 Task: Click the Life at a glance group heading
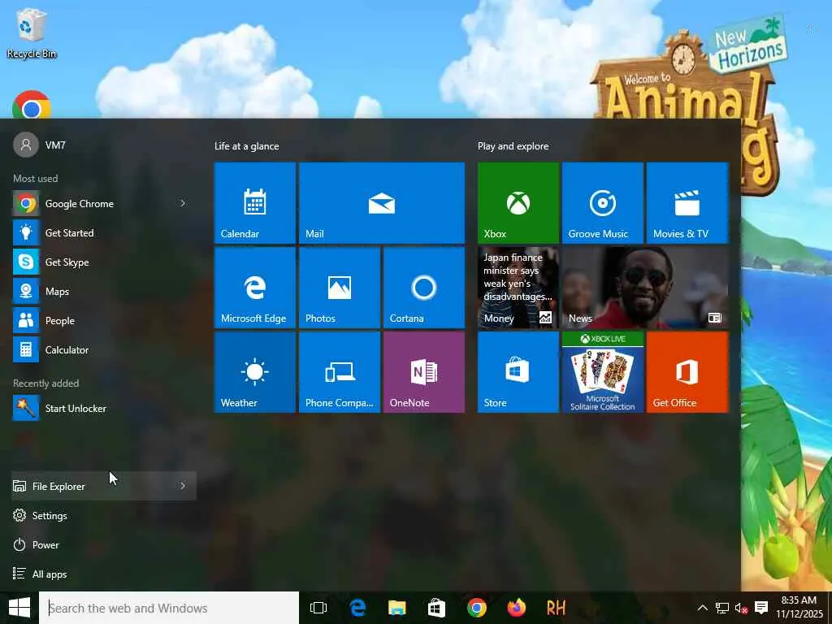click(247, 146)
